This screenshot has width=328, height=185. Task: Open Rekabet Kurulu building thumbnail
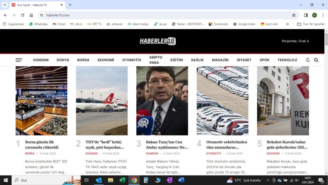tap(283, 101)
